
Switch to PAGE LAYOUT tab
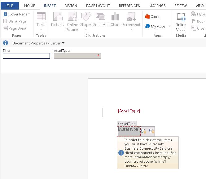98,6
